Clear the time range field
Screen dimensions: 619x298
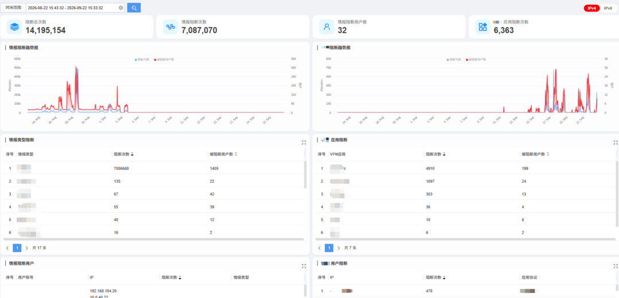pos(121,7)
